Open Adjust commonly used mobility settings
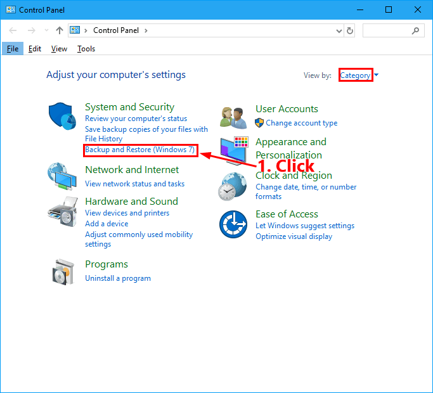Screen dimensions: 433x393 (139, 239)
